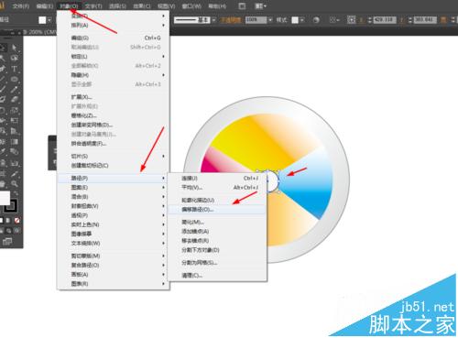
Task: Open the 文件(F) menu
Action: point(21,5)
